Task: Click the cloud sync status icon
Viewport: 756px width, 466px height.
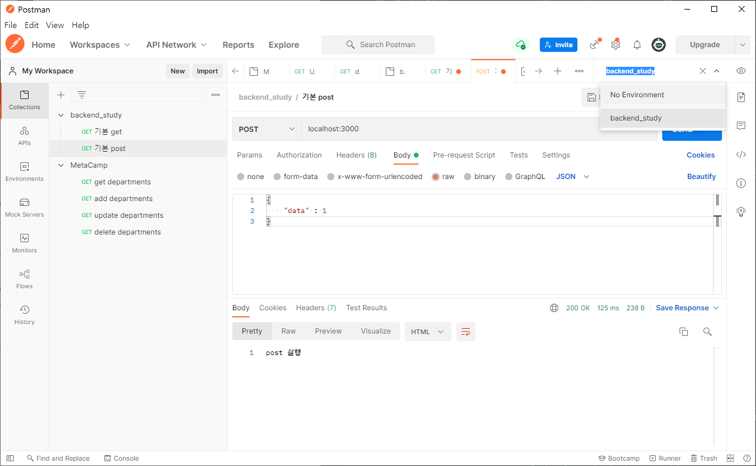Action: point(521,45)
